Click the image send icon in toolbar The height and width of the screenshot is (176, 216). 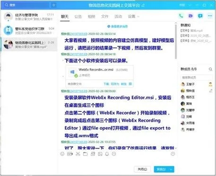click(100, 154)
